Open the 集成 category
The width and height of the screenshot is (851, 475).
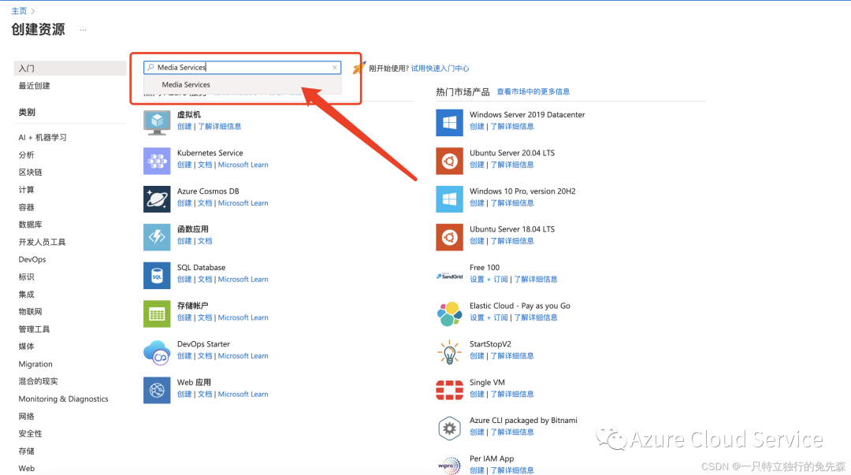click(26, 295)
